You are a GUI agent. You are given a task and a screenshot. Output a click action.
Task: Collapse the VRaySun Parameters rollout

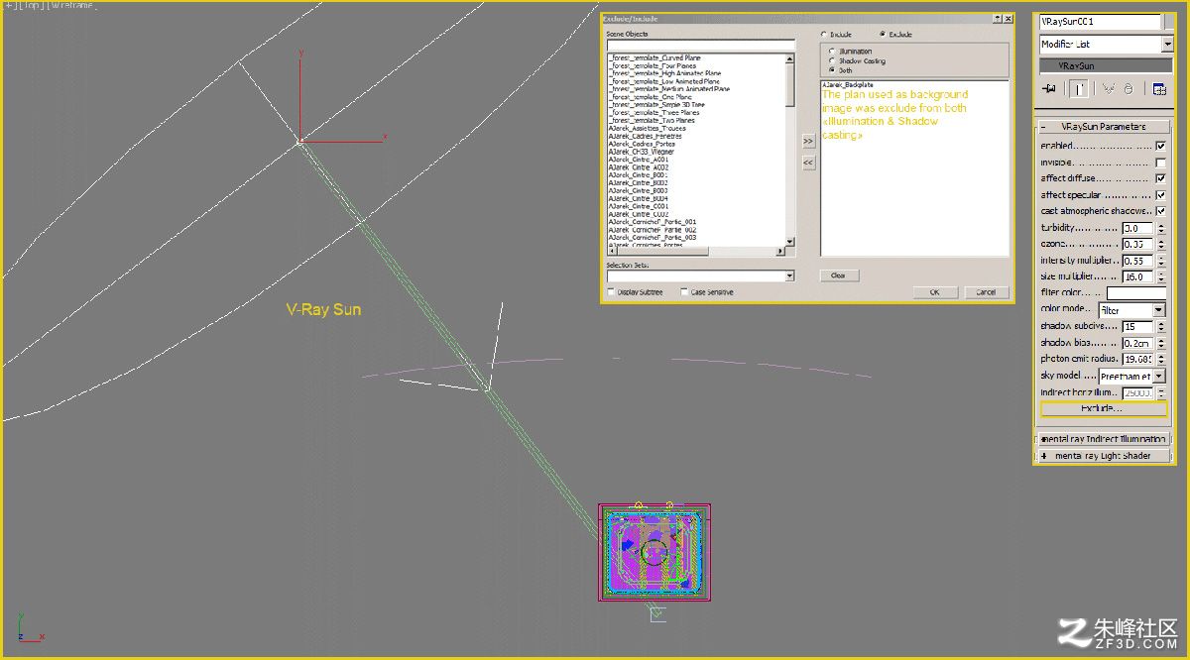click(x=1104, y=127)
